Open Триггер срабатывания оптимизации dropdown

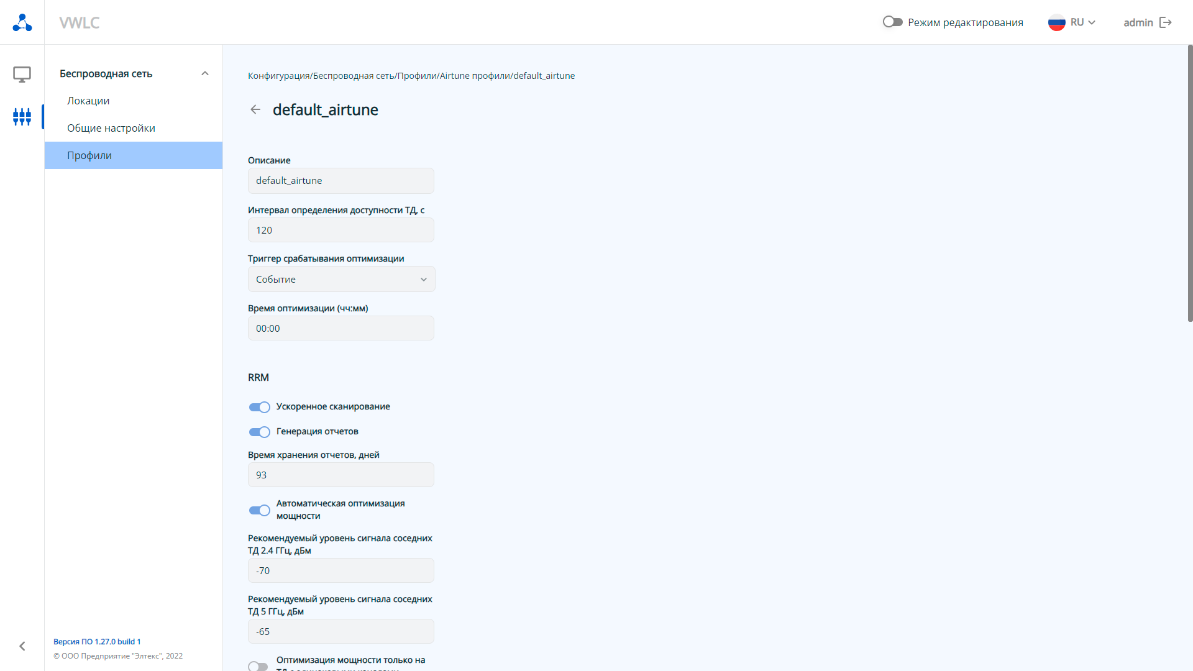tap(341, 280)
